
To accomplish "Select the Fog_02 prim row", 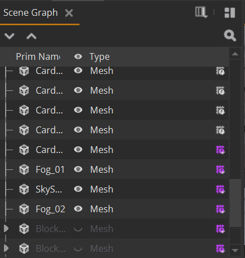I will coord(114,209).
